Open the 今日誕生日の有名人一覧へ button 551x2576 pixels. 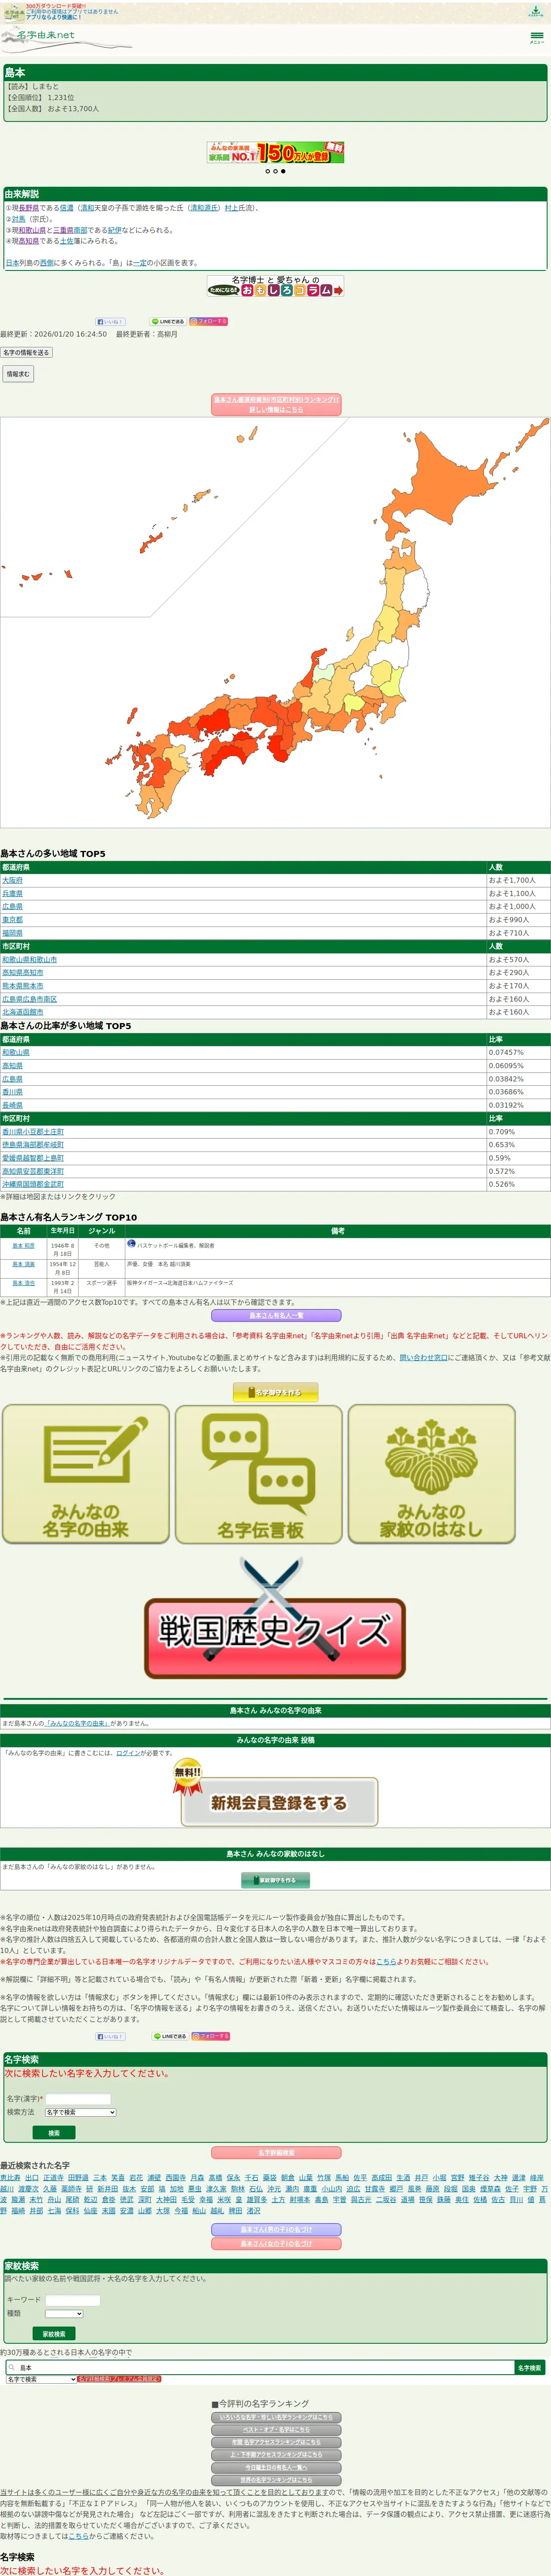tap(276, 2467)
